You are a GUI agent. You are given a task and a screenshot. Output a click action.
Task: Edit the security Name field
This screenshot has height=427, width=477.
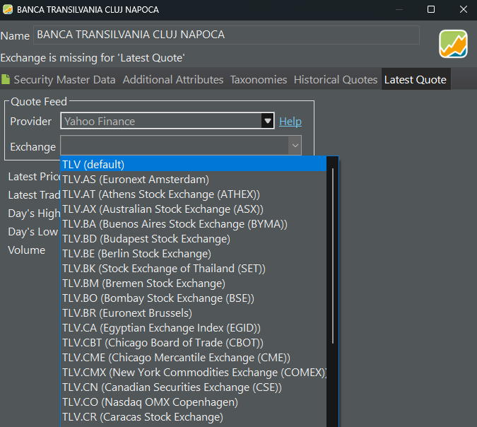(226, 35)
